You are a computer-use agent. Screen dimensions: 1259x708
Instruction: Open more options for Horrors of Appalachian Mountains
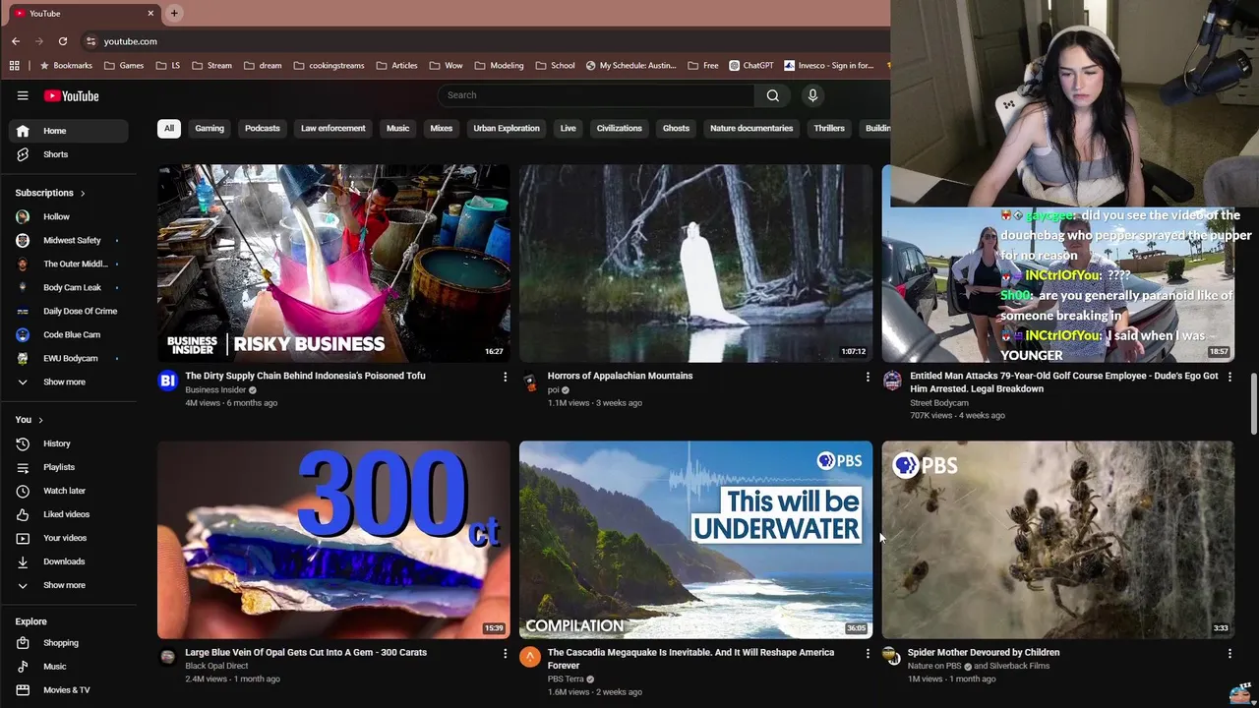pos(868,377)
